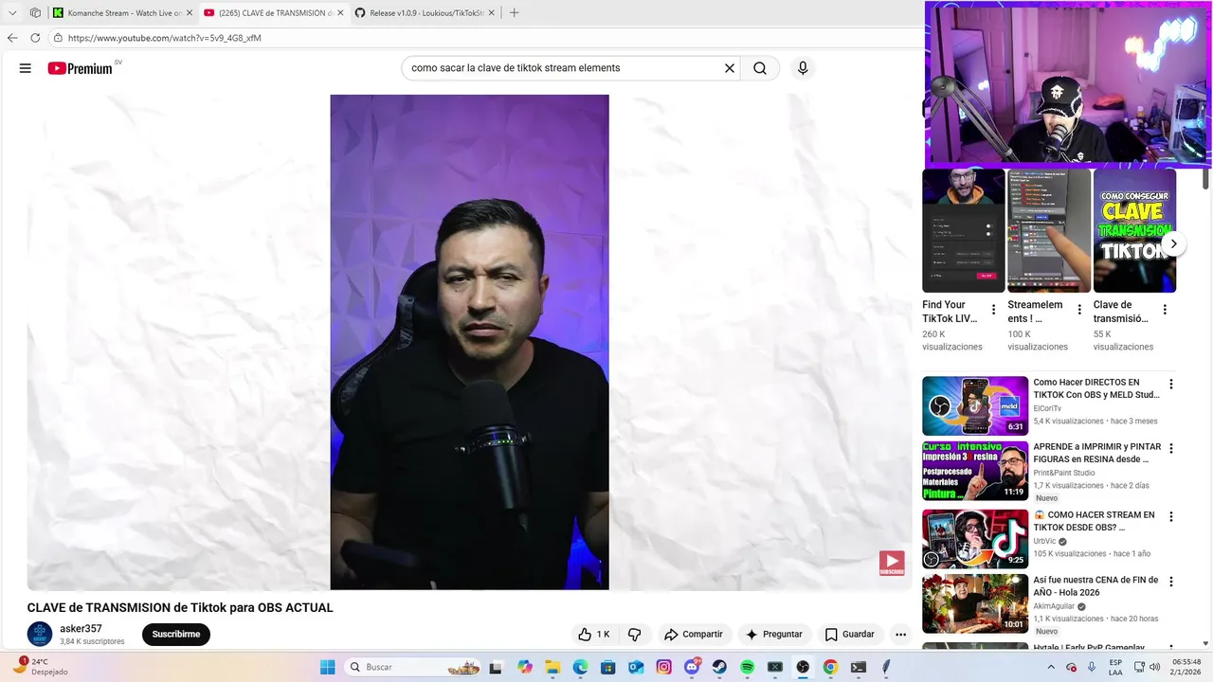The image size is (1213, 682).
Task: Close the Komanche Stream tab
Action: [190, 12]
